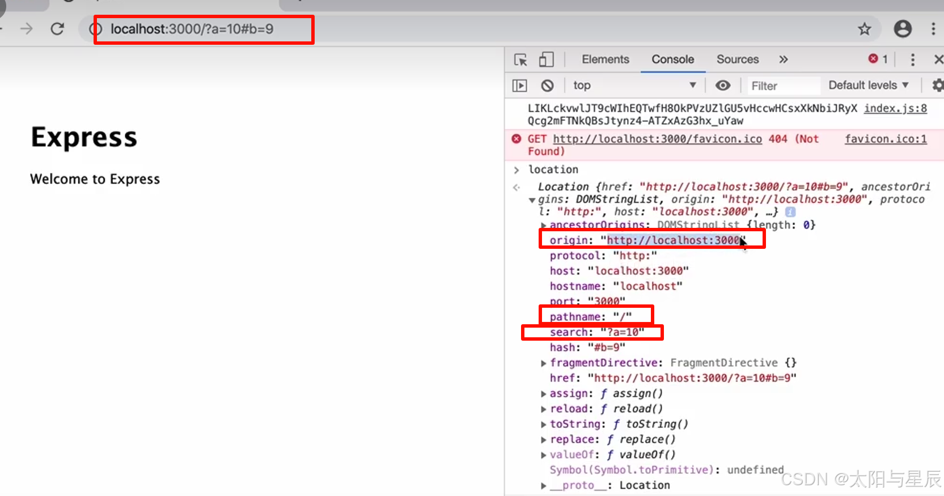Viewport: 944px width, 496px height.
Task: Reload the page with the refresh icon
Action: tap(57, 28)
